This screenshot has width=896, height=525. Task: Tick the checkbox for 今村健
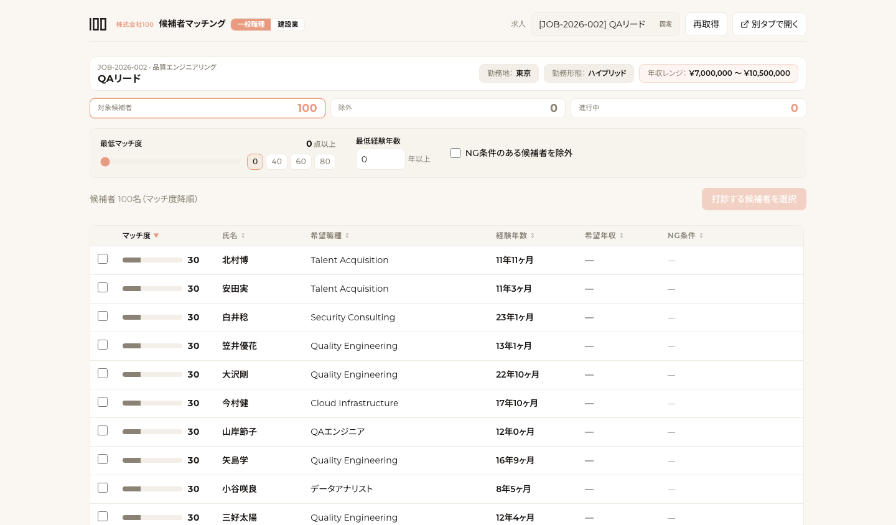point(103,402)
